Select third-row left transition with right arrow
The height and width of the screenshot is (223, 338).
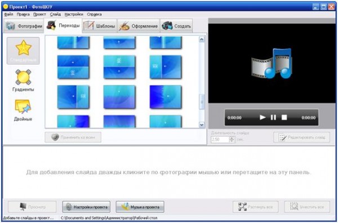click(x=73, y=97)
